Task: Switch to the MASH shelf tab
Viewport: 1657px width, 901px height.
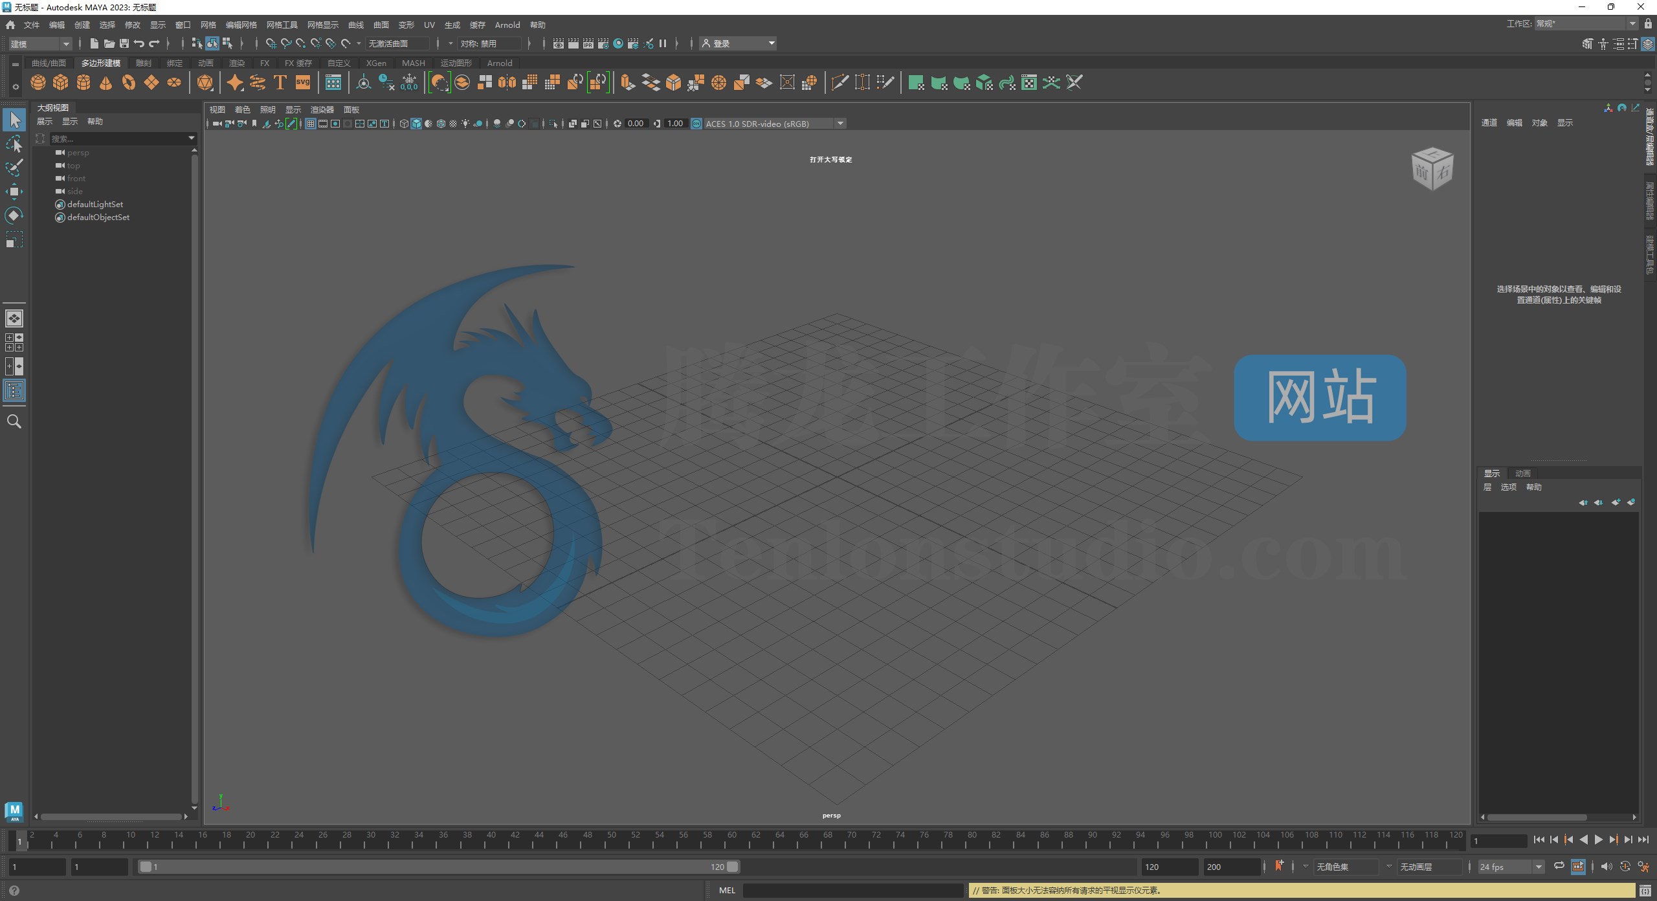Action: [x=414, y=63]
